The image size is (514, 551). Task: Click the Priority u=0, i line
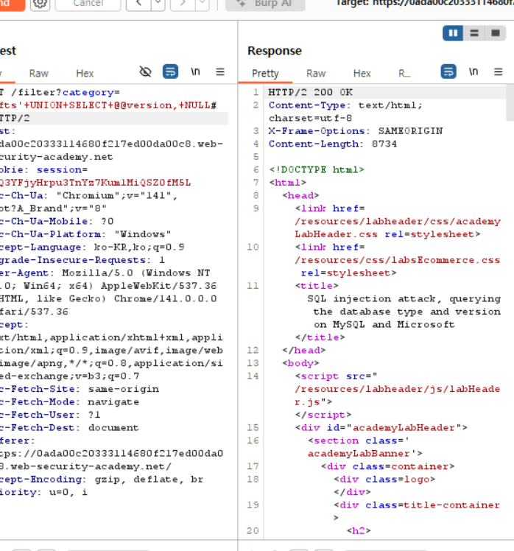coord(43,492)
